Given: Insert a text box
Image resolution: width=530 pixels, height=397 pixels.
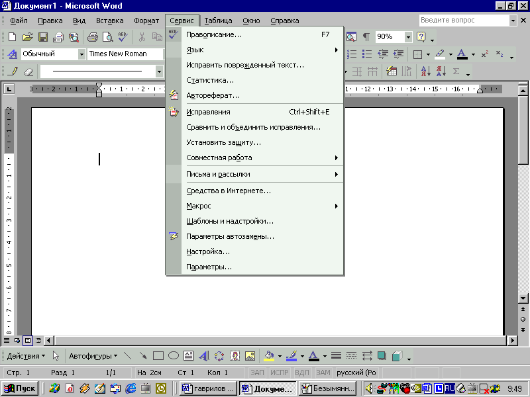Looking at the screenshot, I should 189,356.
